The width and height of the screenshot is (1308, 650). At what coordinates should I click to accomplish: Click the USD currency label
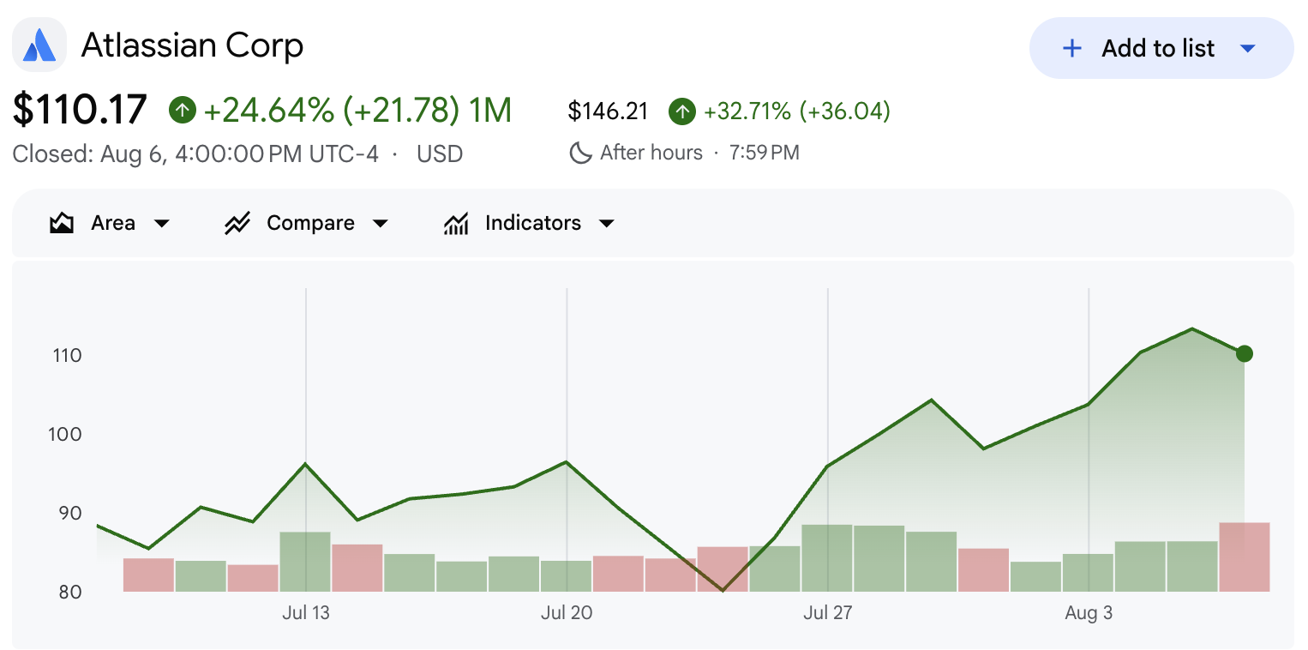[x=440, y=153]
